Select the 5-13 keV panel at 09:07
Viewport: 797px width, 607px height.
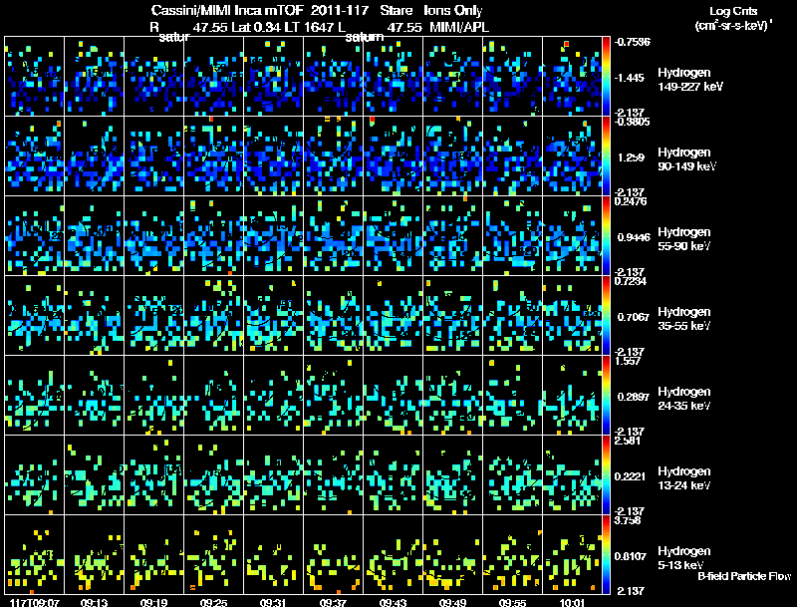[35, 554]
